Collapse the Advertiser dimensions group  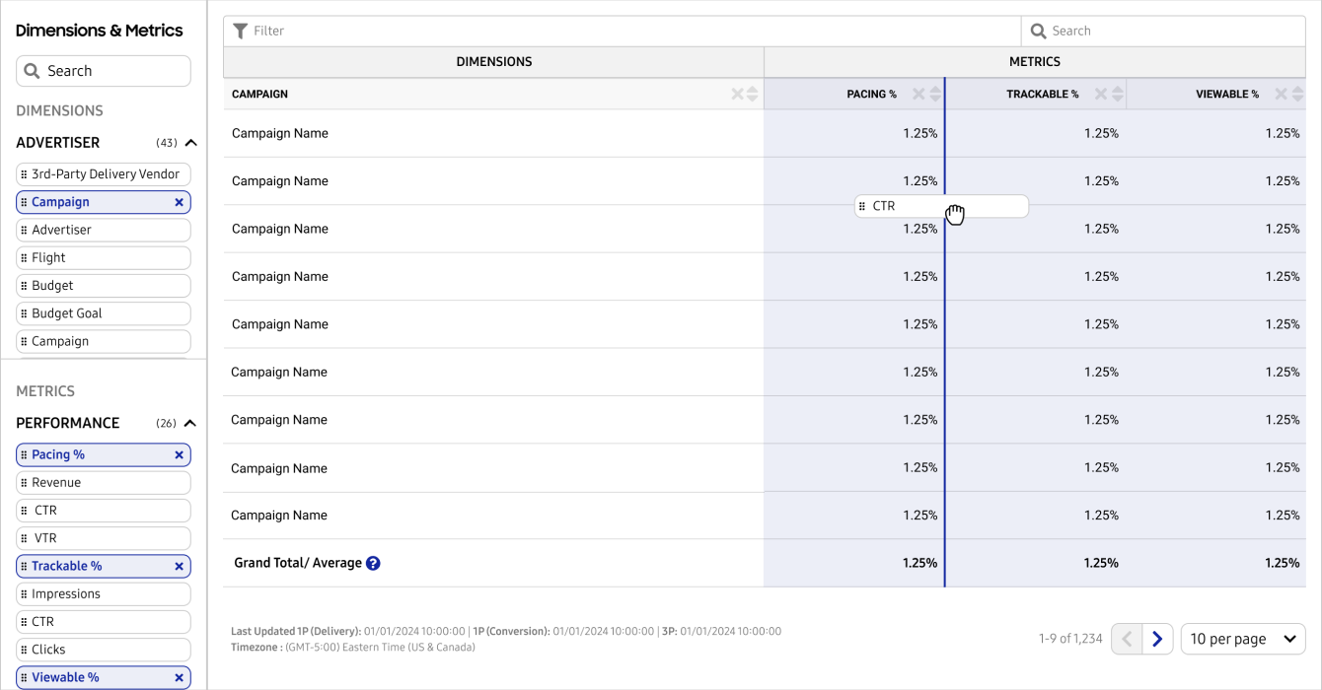[191, 143]
